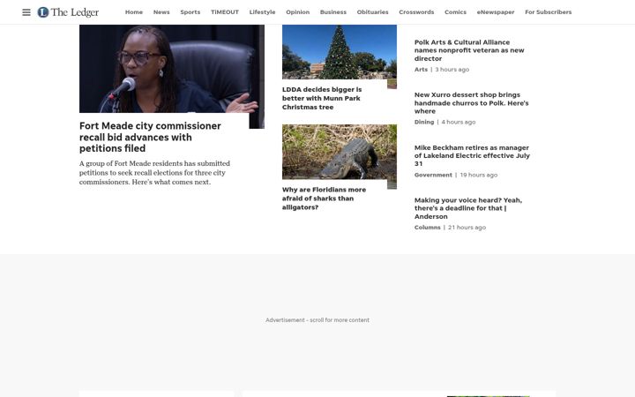The width and height of the screenshot is (635, 397).
Task: Click the 4 hours ago timestamp
Action: point(459,122)
